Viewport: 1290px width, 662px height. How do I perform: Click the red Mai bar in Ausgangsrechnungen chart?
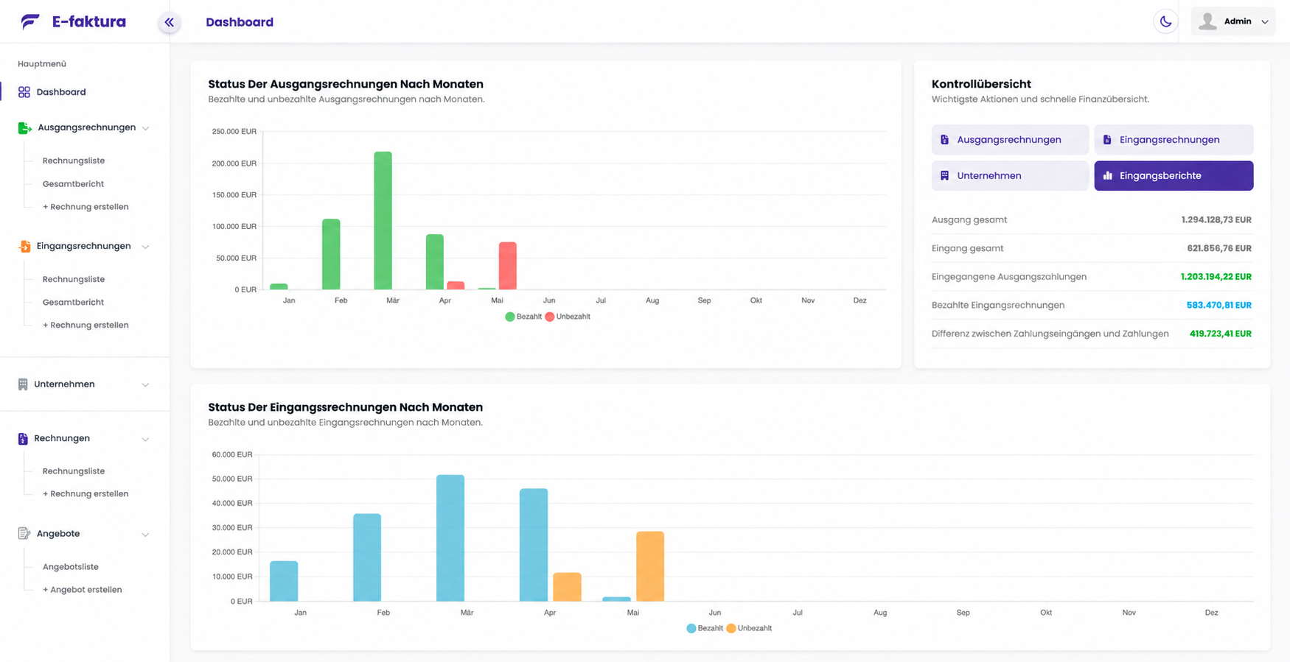pos(508,266)
